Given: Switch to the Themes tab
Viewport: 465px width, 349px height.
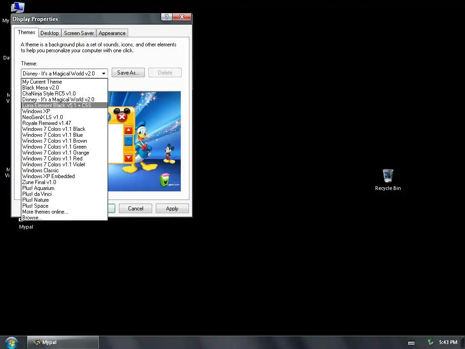Looking at the screenshot, I should 26,32.
